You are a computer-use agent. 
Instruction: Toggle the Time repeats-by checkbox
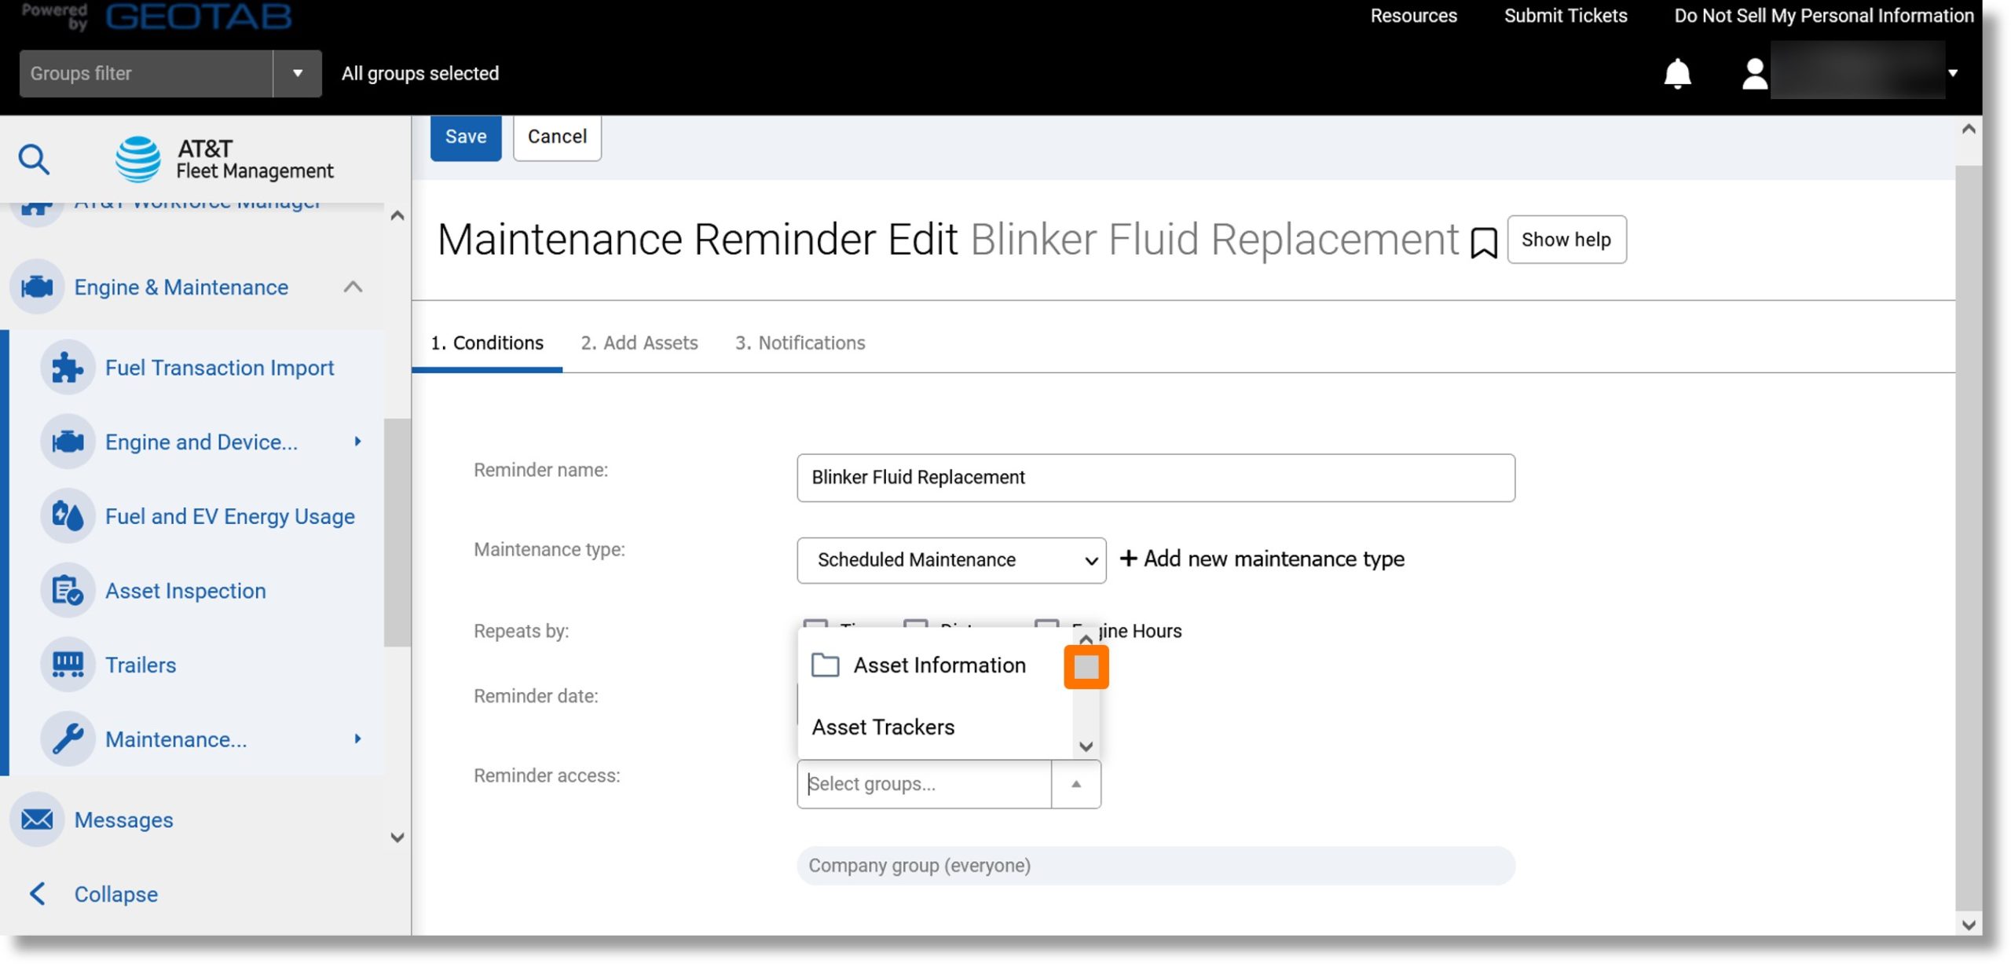pos(813,631)
